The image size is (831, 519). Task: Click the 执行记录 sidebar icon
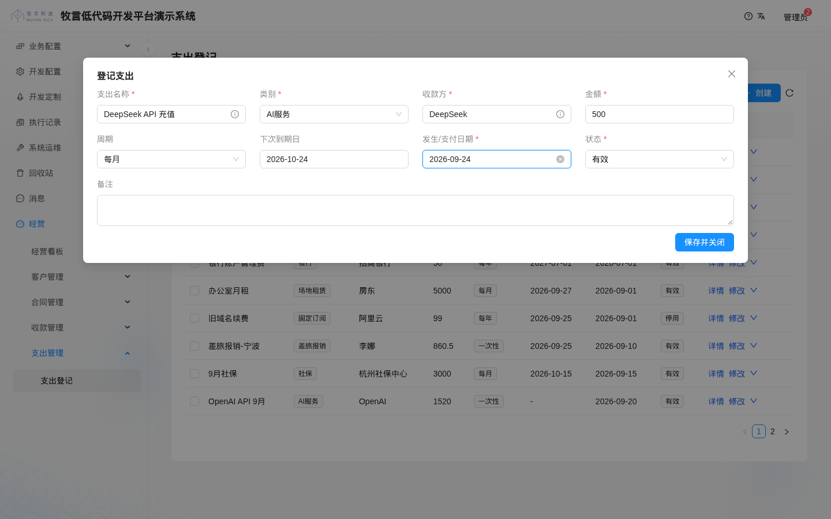[x=20, y=122]
